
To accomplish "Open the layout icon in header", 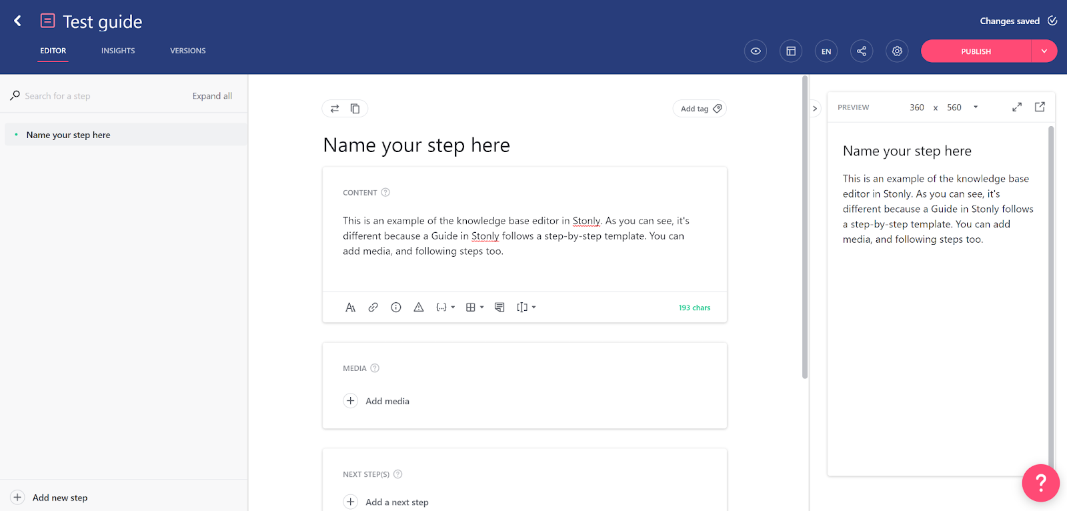I will click(790, 51).
